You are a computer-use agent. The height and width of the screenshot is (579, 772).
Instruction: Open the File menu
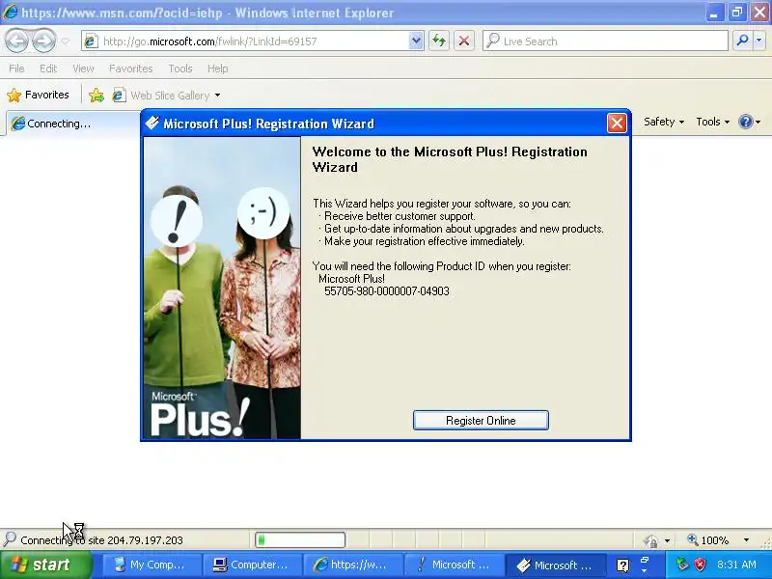tap(16, 69)
